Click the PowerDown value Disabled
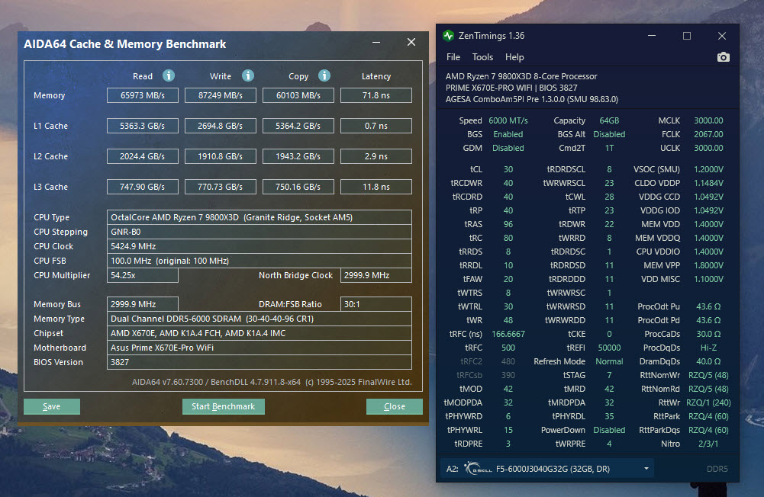This screenshot has width=764, height=497. 609,430
